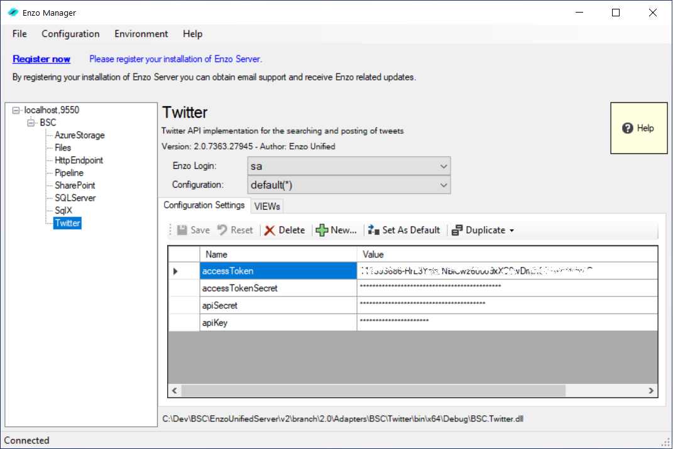Click the apiKey name cell
Image resolution: width=673 pixels, height=449 pixels.
pyautogui.click(x=278, y=323)
